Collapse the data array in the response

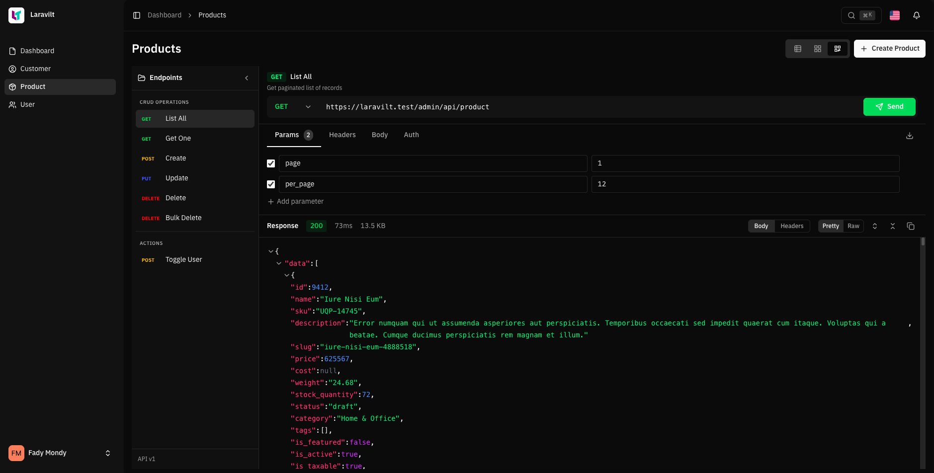coord(278,263)
